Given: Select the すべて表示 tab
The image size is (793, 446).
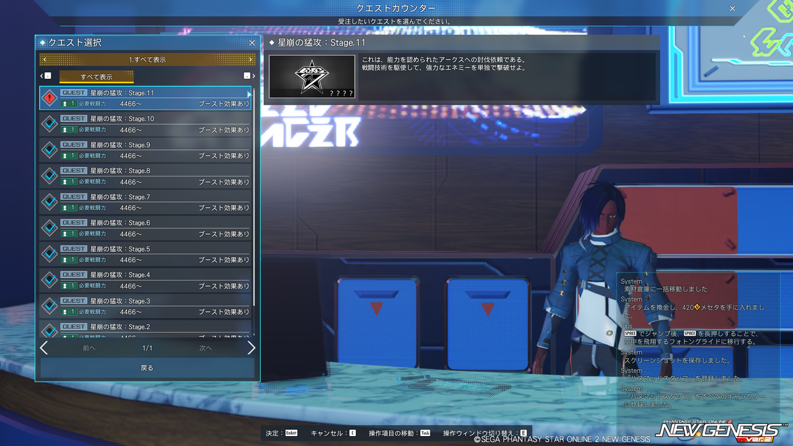Looking at the screenshot, I should click(97, 77).
